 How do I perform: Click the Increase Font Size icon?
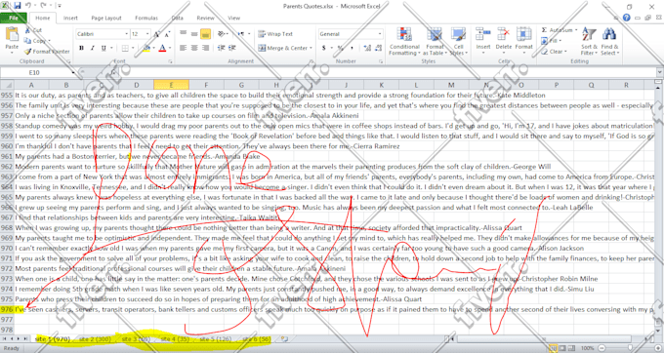click(x=156, y=34)
